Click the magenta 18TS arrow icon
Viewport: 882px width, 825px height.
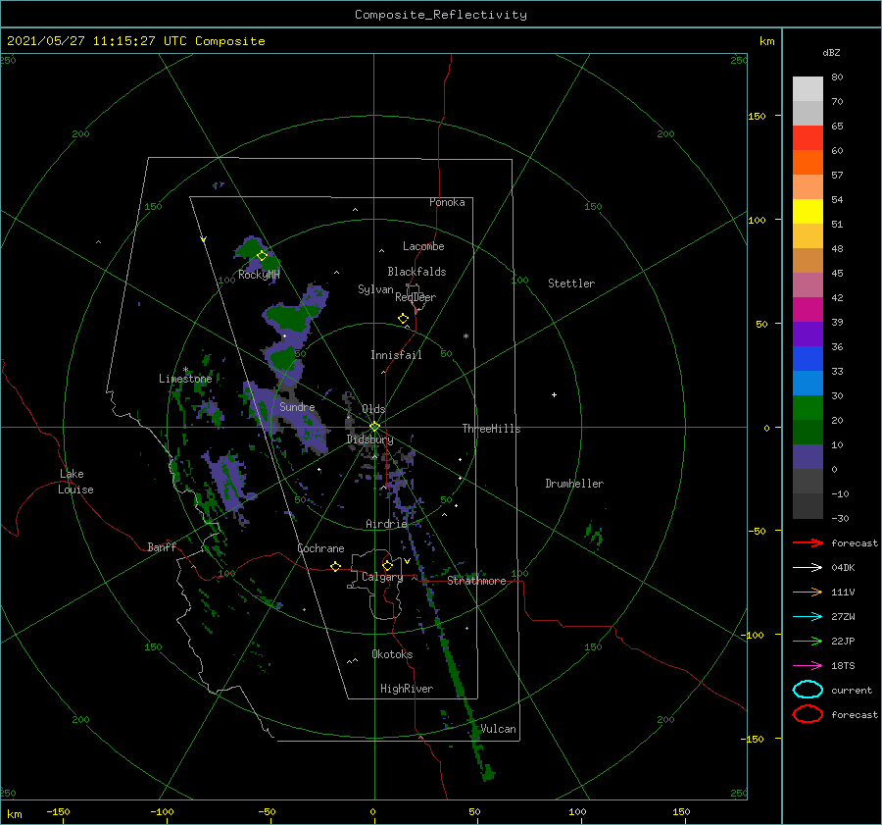tap(808, 666)
